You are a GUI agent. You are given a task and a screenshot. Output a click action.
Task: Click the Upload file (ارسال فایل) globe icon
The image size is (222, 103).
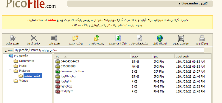point(160,38)
